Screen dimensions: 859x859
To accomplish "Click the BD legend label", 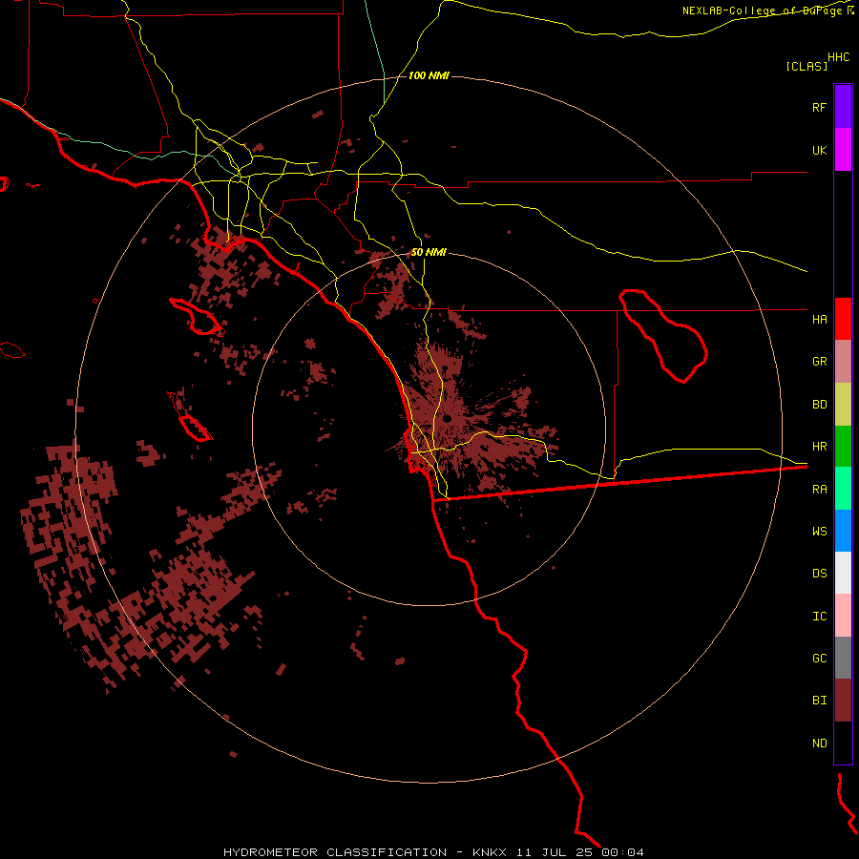I will tap(819, 405).
